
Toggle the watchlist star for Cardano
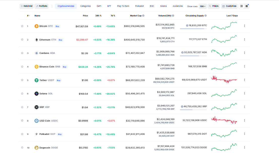[22, 53]
